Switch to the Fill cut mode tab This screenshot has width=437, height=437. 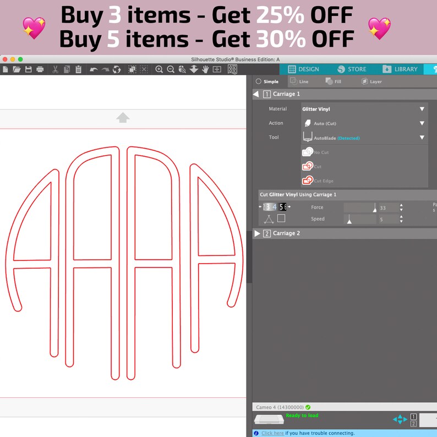coord(334,81)
